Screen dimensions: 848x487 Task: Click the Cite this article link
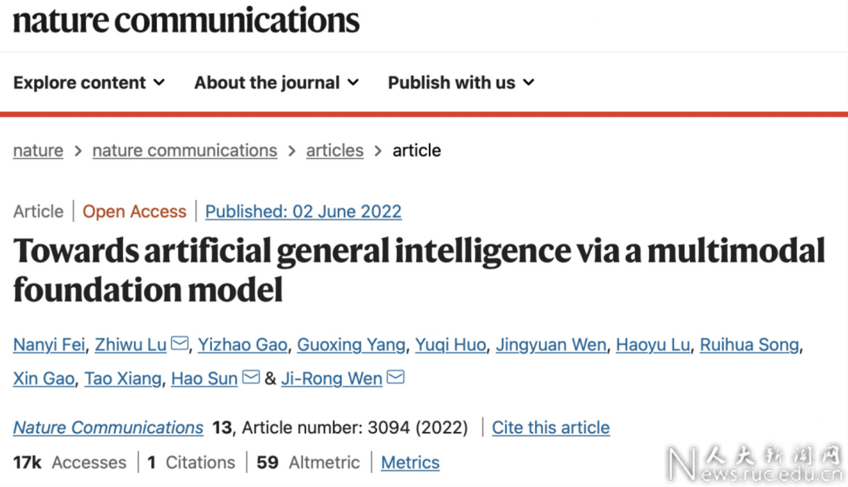coord(551,428)
